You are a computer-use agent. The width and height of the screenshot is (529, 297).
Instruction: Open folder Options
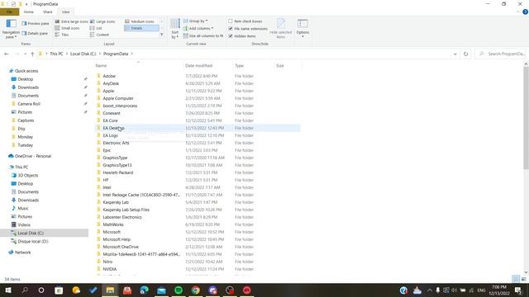(303, 28)
